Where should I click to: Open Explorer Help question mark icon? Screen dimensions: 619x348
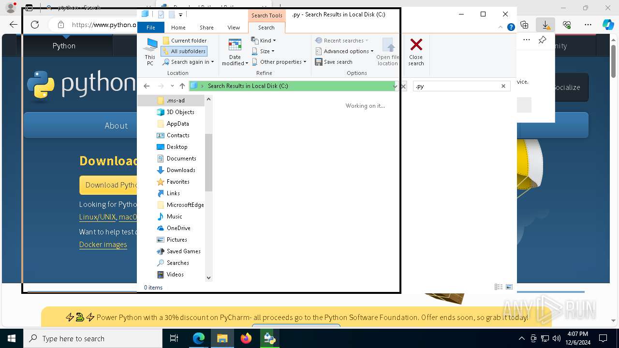[511, 28]
